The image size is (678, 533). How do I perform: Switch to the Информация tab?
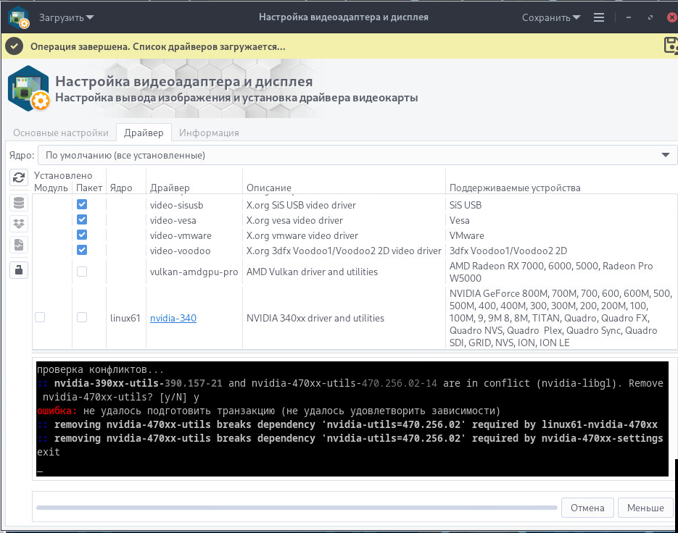209,133
